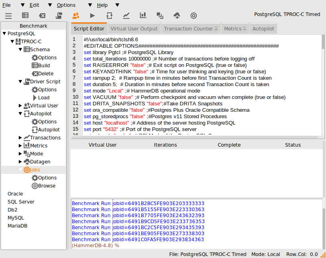The width and height of the screenshot is (326, 258).
Task: Select Schema Build item in tree
Action: coord(41,66)
